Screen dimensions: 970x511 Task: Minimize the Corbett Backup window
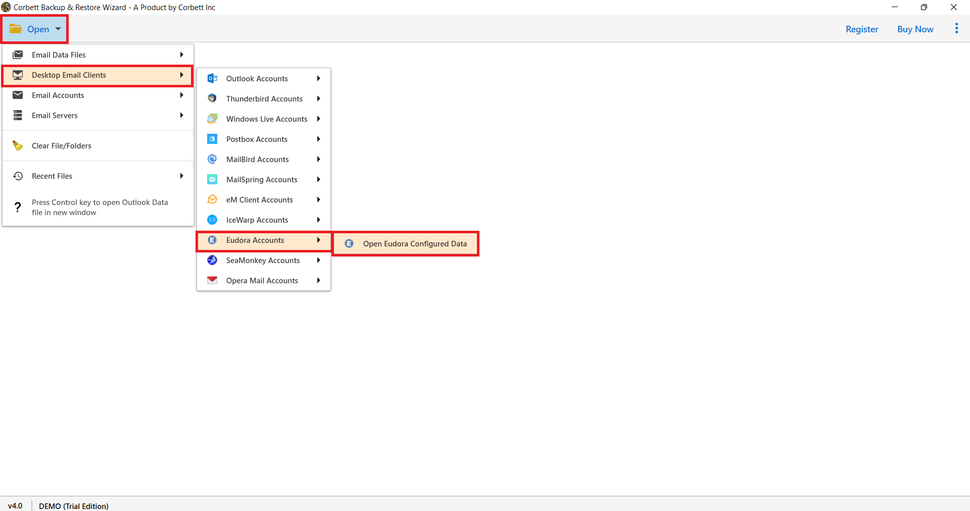pos(895,7)
